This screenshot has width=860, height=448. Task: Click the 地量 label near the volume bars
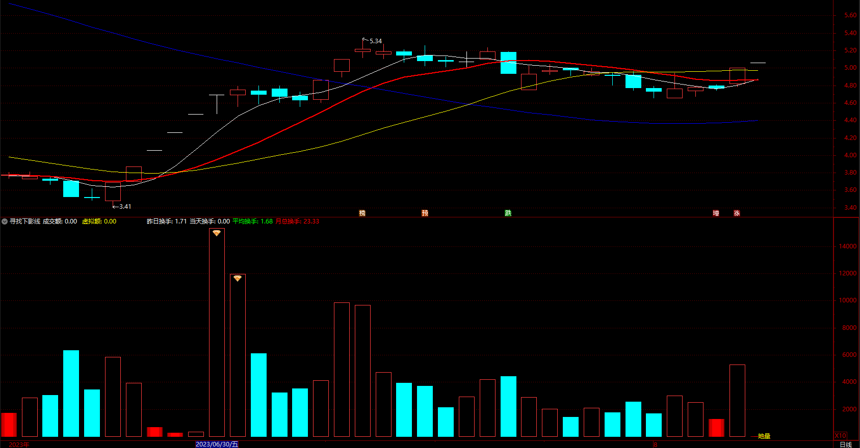click(x=764, y=436)
